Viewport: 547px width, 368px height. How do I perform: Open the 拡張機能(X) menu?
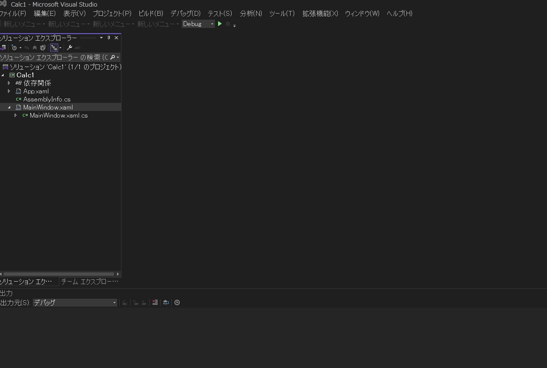[x=320, y=14]
